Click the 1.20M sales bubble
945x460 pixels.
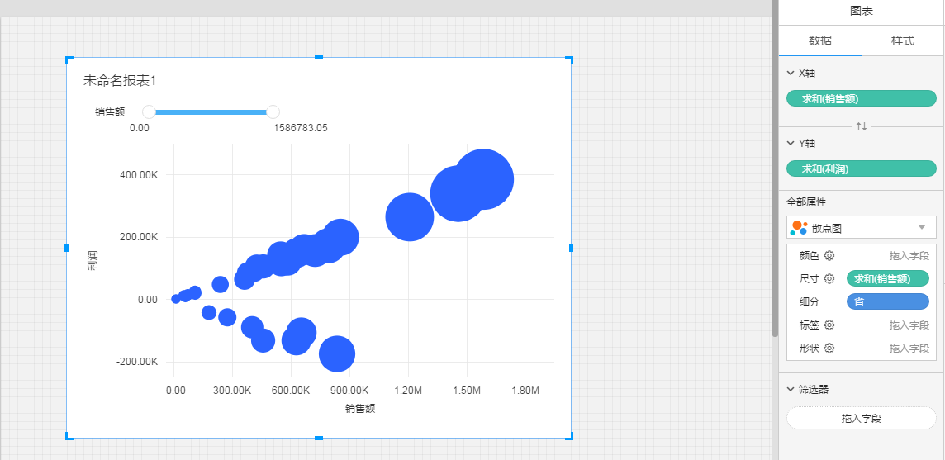[409, 217]
